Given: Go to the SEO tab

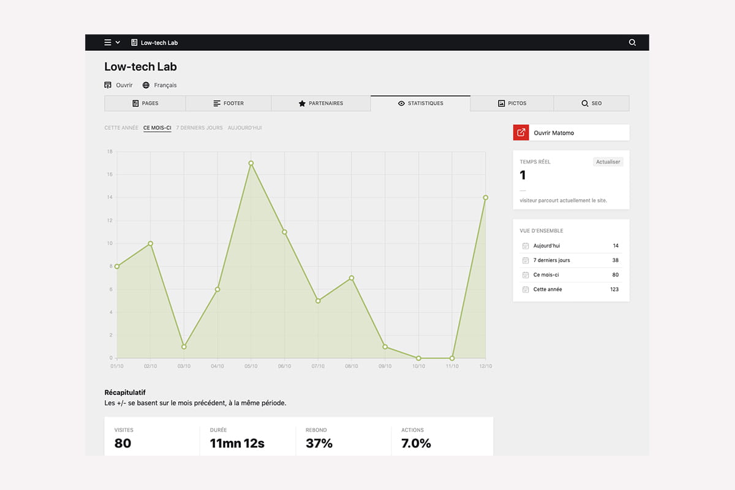Looking at the screenshot, I should tap(591, 104).
